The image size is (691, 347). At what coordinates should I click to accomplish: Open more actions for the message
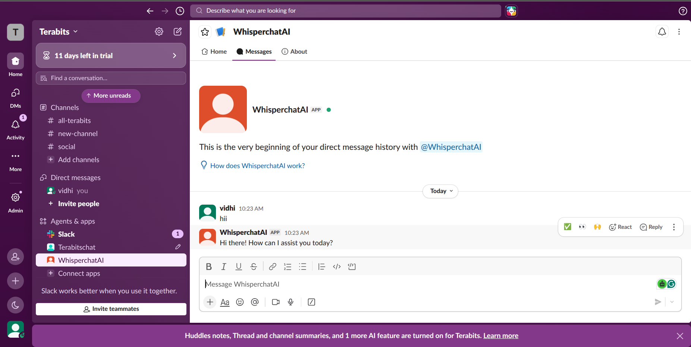click(x=674, y=227)
